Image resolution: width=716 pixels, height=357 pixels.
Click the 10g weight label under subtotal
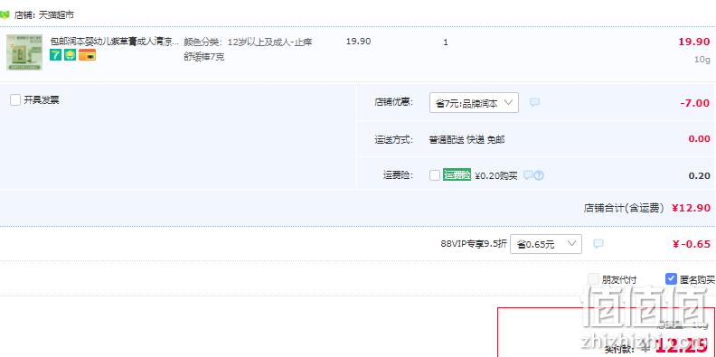(702, 60)
